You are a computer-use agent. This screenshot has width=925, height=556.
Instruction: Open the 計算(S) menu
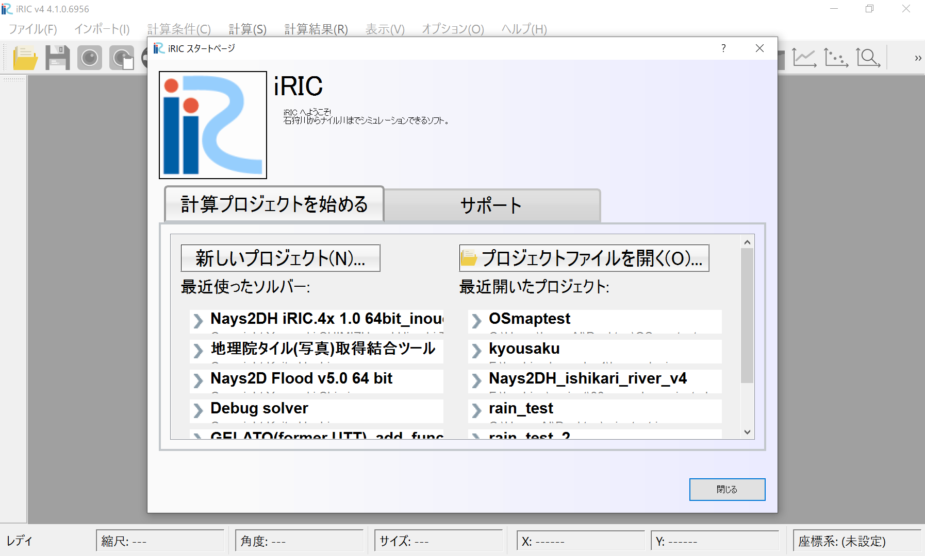click(x=247, y=29)
